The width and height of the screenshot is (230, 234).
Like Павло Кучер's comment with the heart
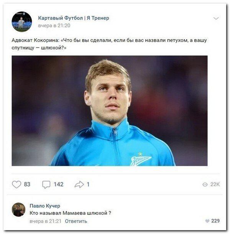[207, 221]
